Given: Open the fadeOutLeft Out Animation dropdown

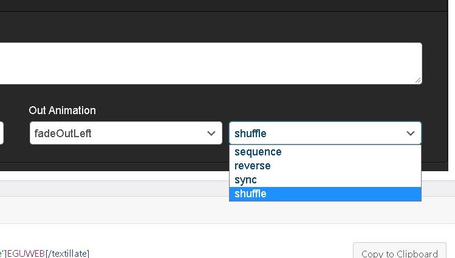Looking at the screenshot, I should tap(125, 134).
